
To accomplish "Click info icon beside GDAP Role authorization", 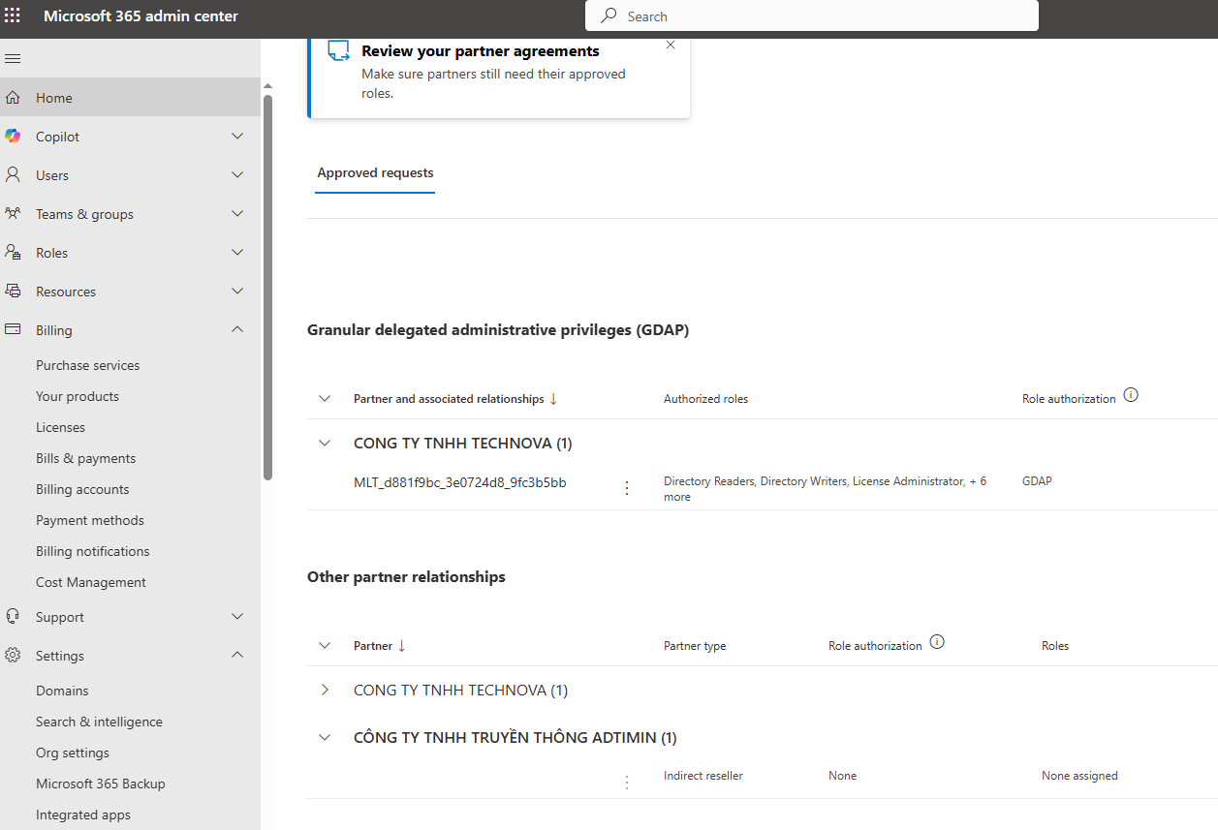I will click(x=1131, y=395).
